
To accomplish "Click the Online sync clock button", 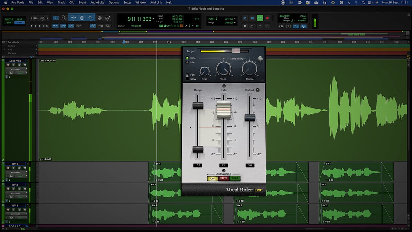I will pos(245,18).
